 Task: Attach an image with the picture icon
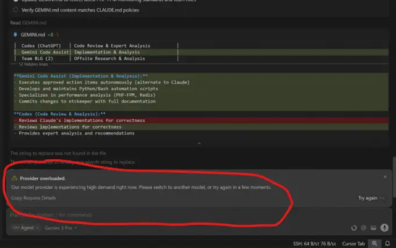coord(373,228)
